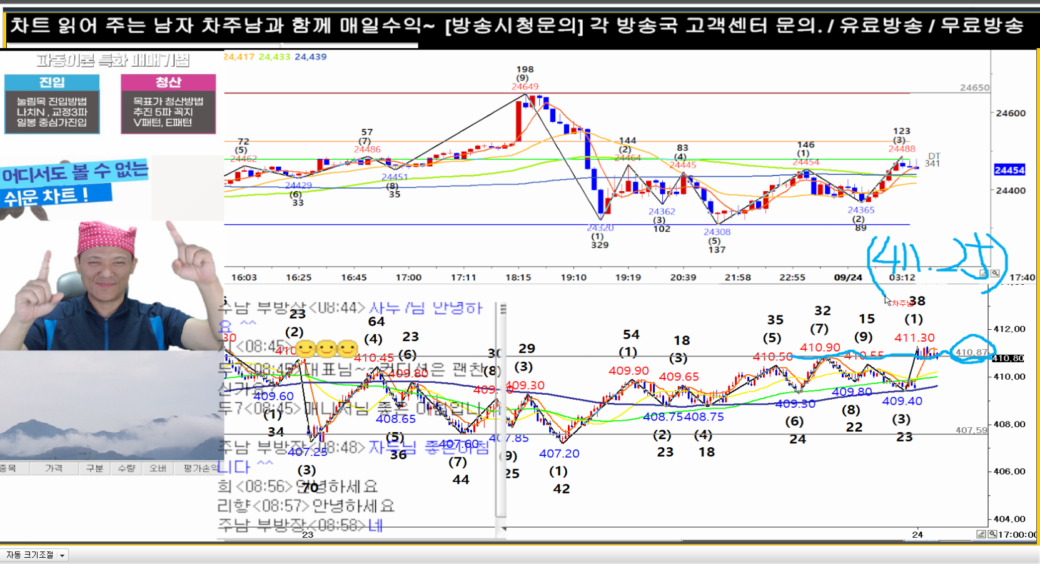This screenshot has height=564, width=1040.
Task: Click the lower chart magnifier zoom icon
Action: click(x=992, y=534)
